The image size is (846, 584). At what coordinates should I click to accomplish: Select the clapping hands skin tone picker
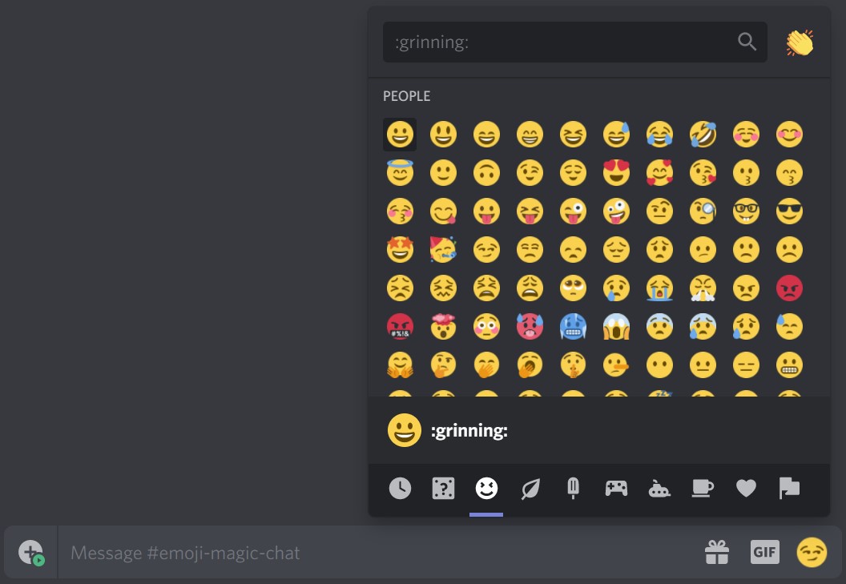pos(800,42)
